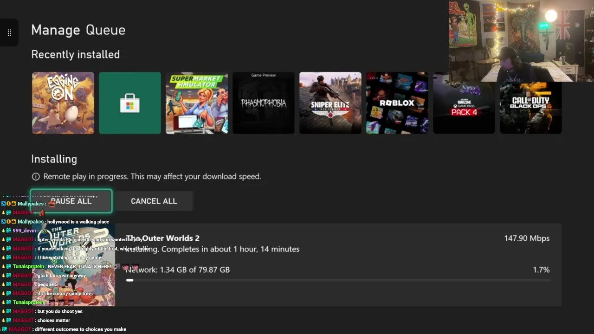Select The Outer Worlds 2 installing title
The height and width of the screenshot is (334, 594).
coord(163,238)
